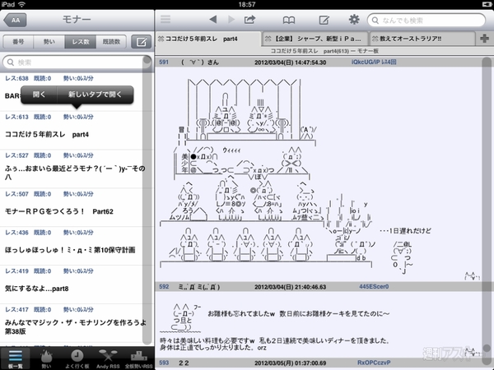Viewport: 494px width, 370px height.
Task: Open the bookmarks book icon
Action: [x=289, y=20]
